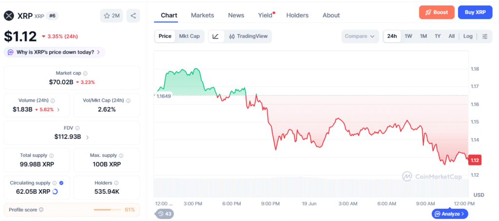Click the 2.62% Vol/Mkt Cap value

pyautogui.click(x=107, y=110)
